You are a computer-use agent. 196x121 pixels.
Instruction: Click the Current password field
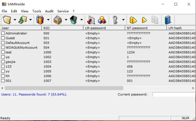pos(174,94)
